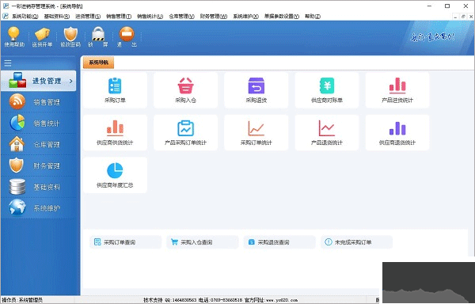Image resolution: width=475 pixels, height=304 pixels.
Task: Open 使用帮助 lightbulb toolbar icon
Action: click(14, 36)
